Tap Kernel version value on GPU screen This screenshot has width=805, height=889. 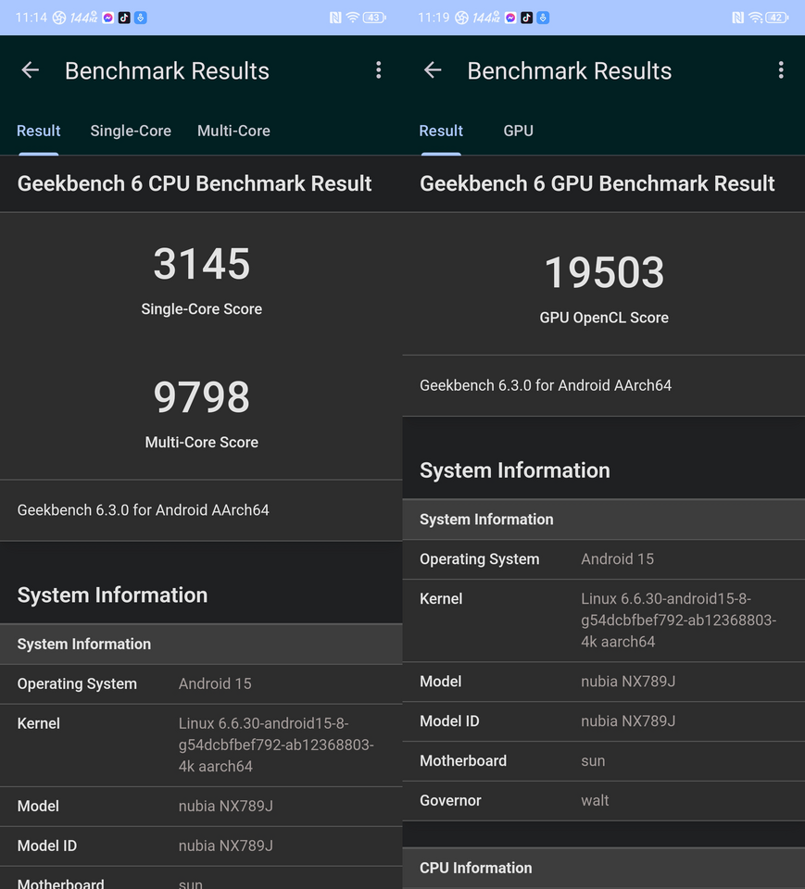point(678,620)
